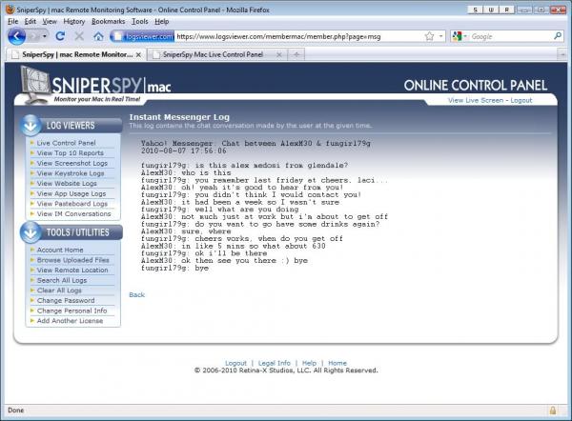Click the Tools / Utilities down-arrow icon
Viewport: 572px width, 421px height.
[x=31, y=232]
